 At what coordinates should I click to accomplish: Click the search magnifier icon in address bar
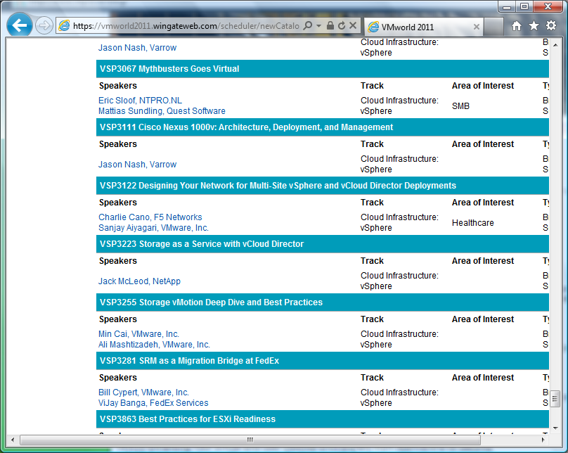pyautogui.click(x=307, y=26)
